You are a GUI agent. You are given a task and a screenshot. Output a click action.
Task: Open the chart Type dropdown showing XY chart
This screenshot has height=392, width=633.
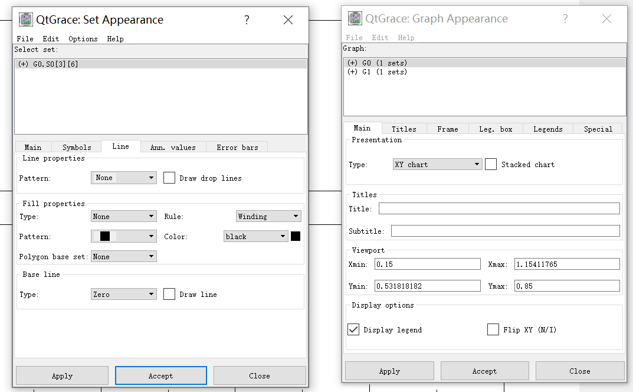pos(437,164)
